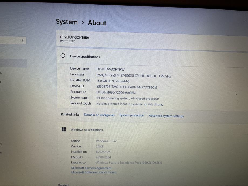Click the OS build label
The width and height of the screenshot is (248, 186).
(x=77, y=157)
